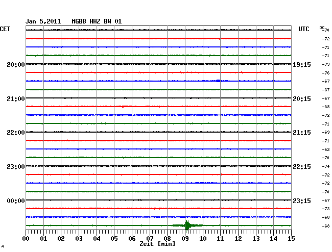Select the "00" minute tick label
Screen dimensions: 332x252
tap(26, 238)
